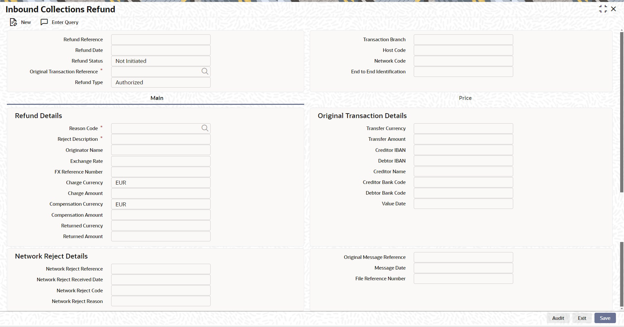Focus the Network Reject Received Date field

(161, 280)
